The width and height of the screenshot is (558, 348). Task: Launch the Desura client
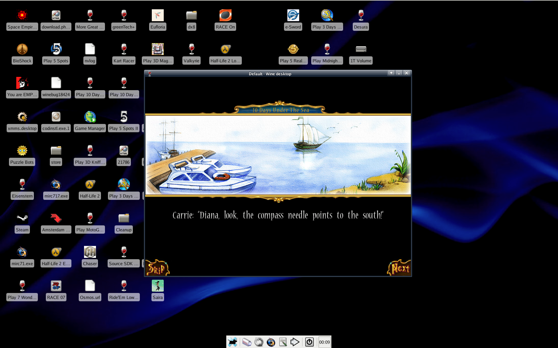click(x=361, y=15)
